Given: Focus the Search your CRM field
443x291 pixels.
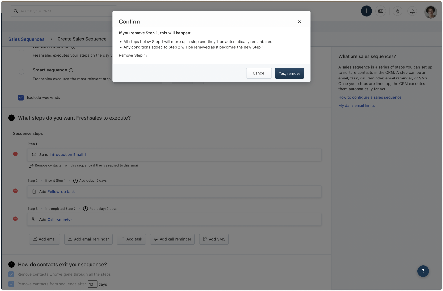Looking at the screenshot, I should click(x=64, y=11).
